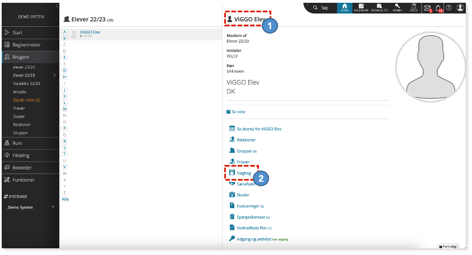Image resolution: width=472 pixels, height=255 pixels.
Task: Open Begivenheder in the sidebar
Action: [30, 45]
